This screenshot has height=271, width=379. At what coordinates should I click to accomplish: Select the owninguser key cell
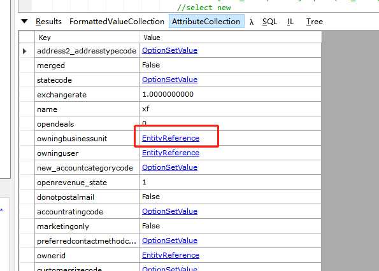pos(87,153)
